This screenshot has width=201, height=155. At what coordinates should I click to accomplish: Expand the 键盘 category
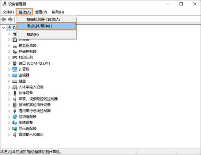[x=9, y=81]
